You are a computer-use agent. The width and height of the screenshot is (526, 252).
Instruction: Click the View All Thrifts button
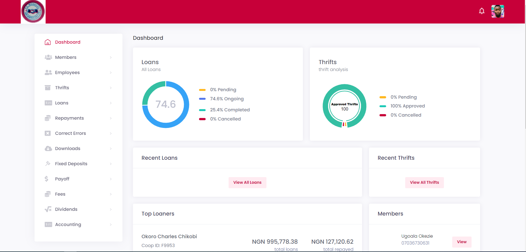[x=424, y=182]
